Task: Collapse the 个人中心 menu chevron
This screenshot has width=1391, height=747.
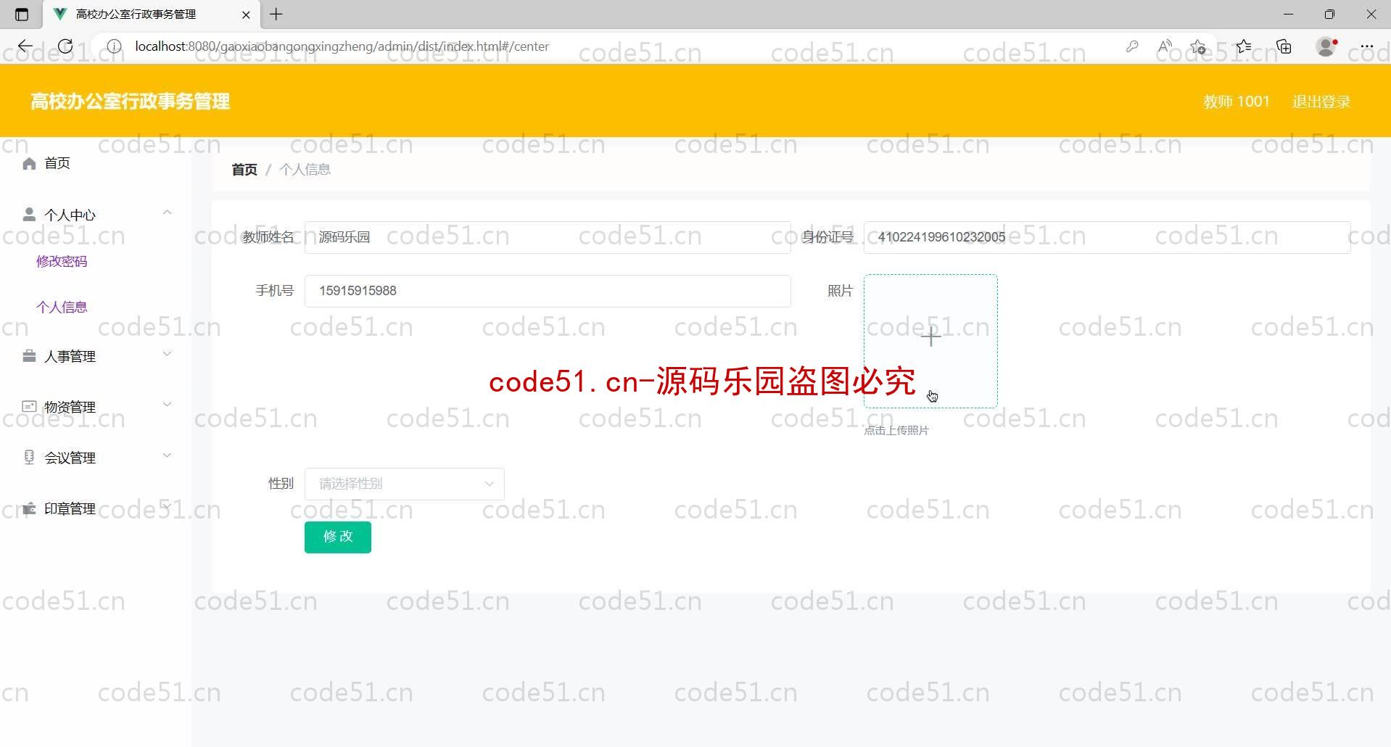Action: [x=167, y=212]
